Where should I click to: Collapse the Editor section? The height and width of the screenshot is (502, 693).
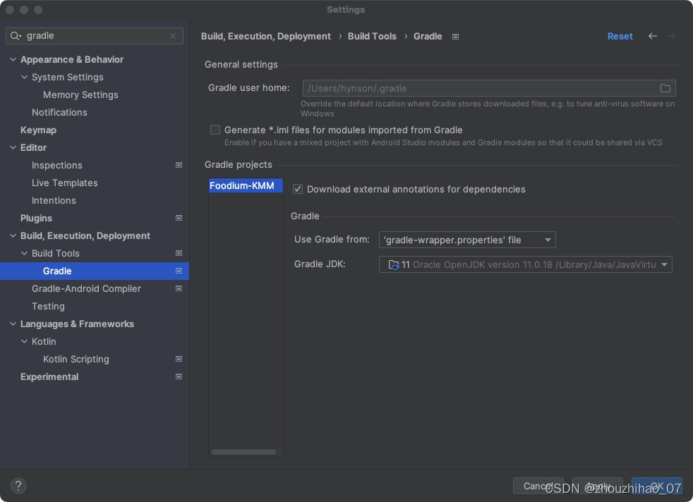13,147
